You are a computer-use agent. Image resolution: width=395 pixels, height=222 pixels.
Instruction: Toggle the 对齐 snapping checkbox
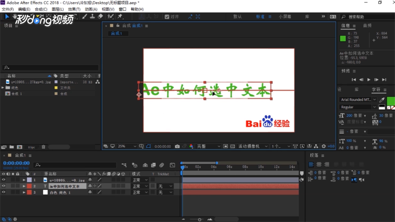(167, 17)
